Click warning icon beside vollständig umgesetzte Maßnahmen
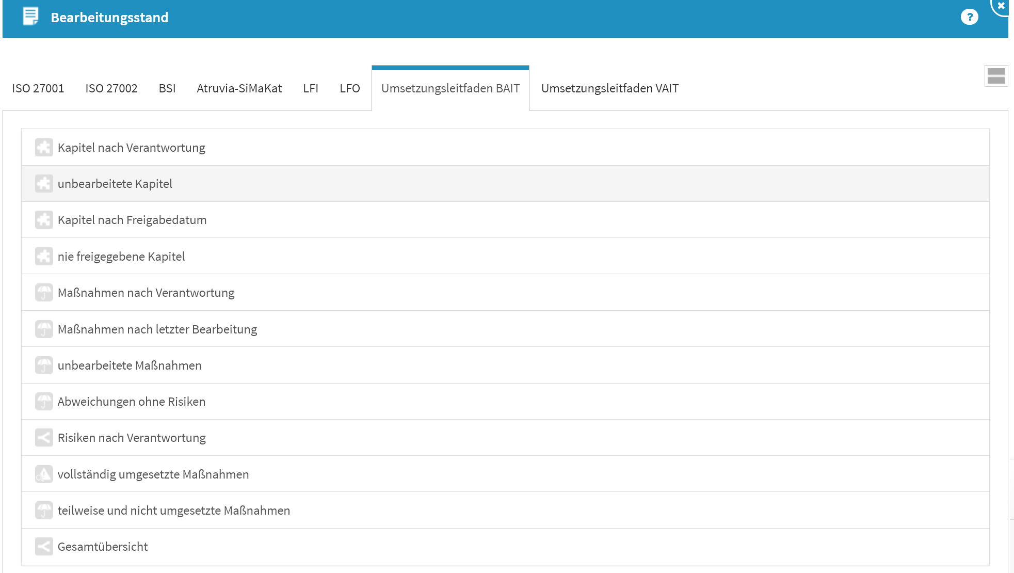Screen dimensions: 1014x573 pos(44,474)
